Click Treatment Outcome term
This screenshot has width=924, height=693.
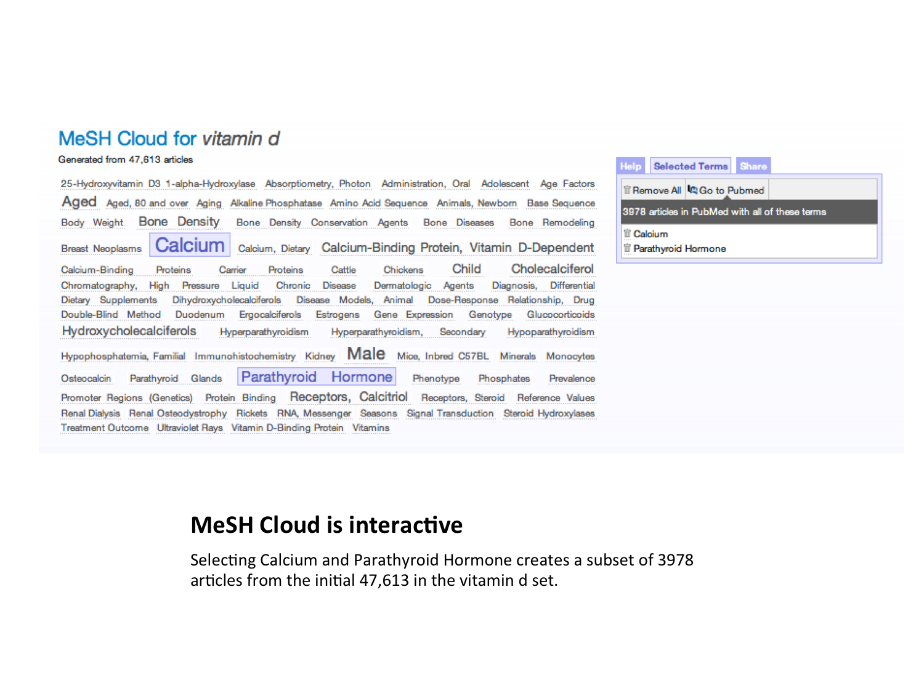pos(105,428)
